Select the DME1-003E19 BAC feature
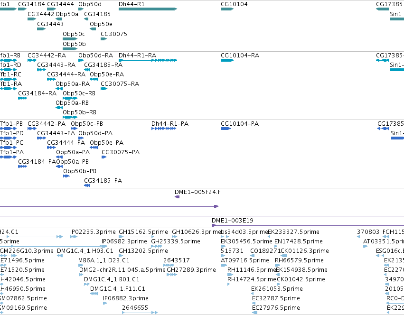 tap(308, 225)
